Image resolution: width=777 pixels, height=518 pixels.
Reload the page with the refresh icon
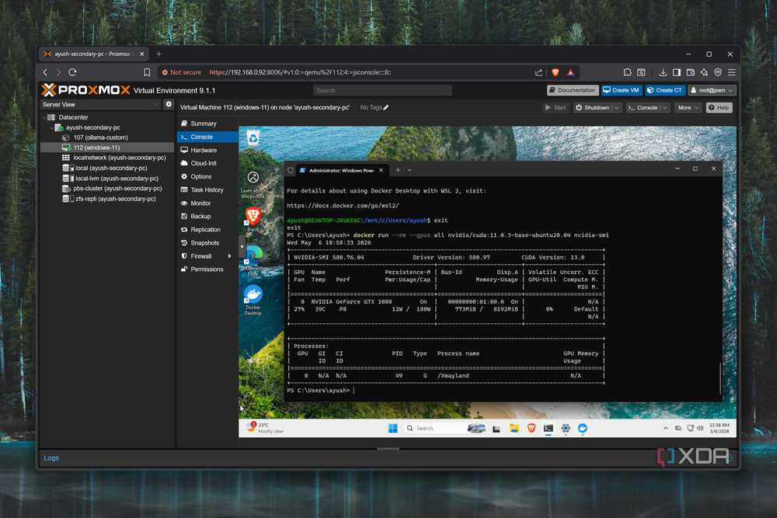click(72, 72)
